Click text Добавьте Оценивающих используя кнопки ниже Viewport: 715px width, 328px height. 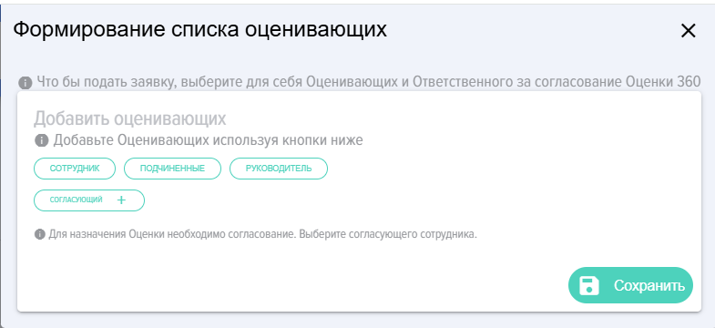click(x=208, y=140)
